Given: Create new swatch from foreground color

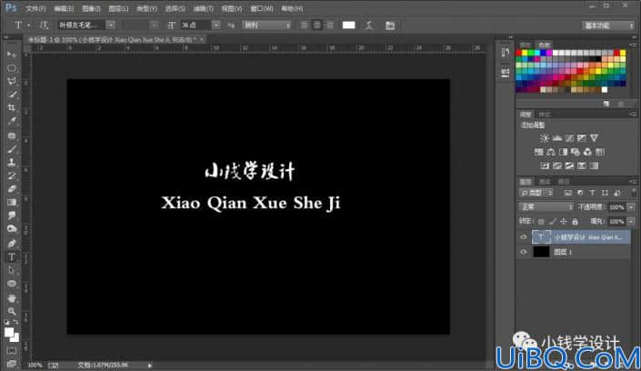Looking at the screenshot, I should [606, 105].
